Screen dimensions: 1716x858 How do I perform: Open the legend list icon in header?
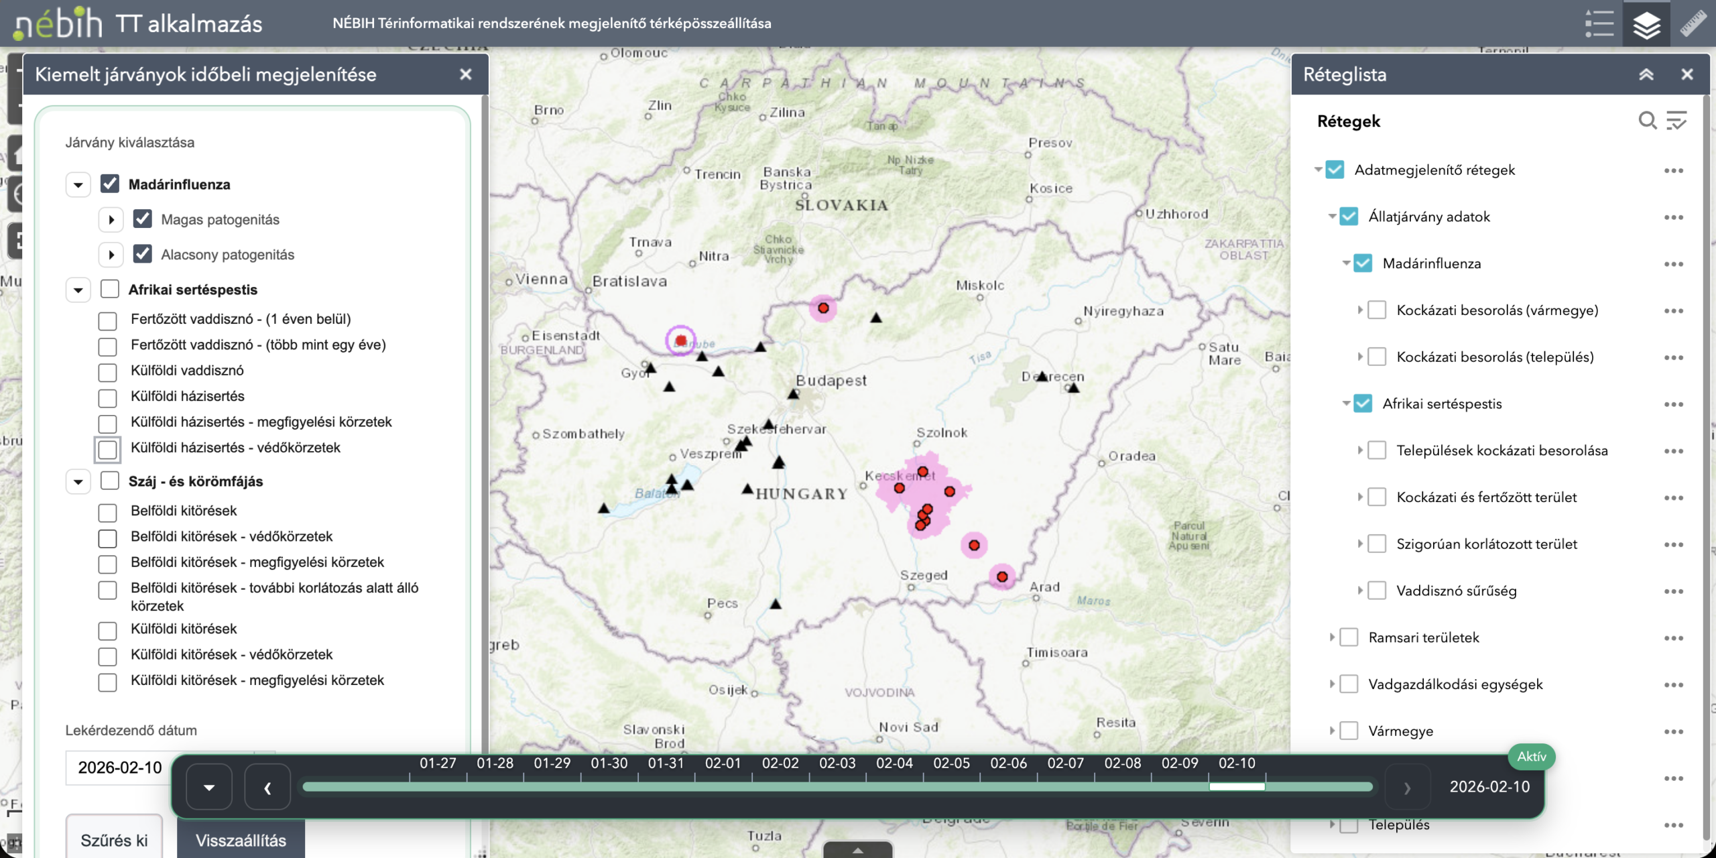1599,23
